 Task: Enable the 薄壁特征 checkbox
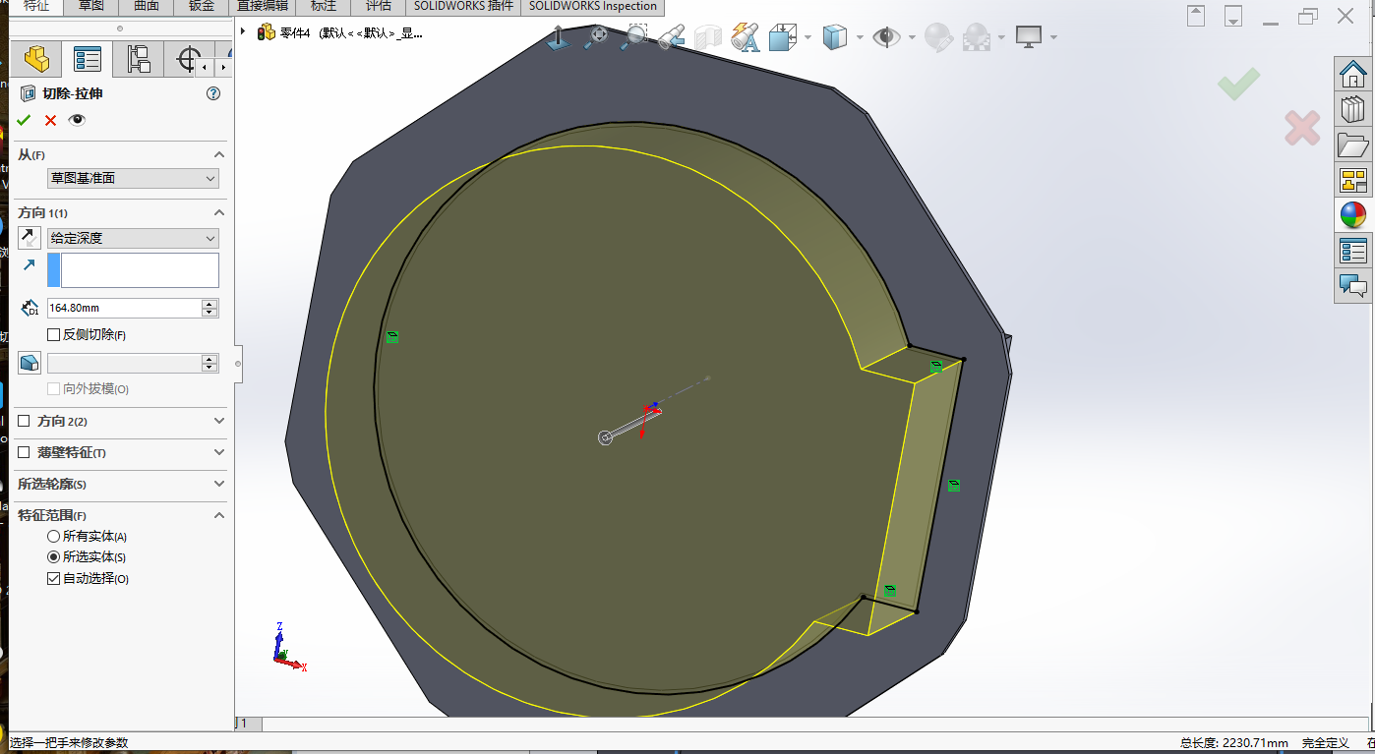(24, 452)
